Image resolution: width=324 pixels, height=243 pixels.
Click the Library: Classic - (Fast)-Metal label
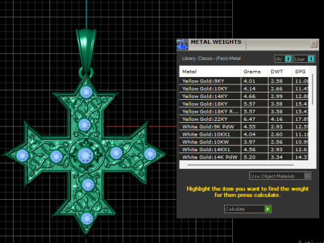[x=211, y=59]
